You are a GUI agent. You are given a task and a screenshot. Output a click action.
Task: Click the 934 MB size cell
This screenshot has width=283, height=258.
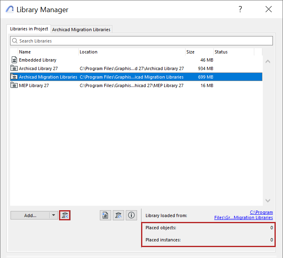tap(205, 68)
